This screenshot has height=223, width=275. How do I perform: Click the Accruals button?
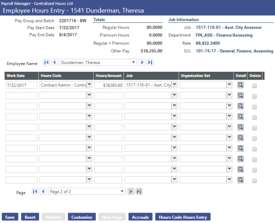[x=140, y=217]
